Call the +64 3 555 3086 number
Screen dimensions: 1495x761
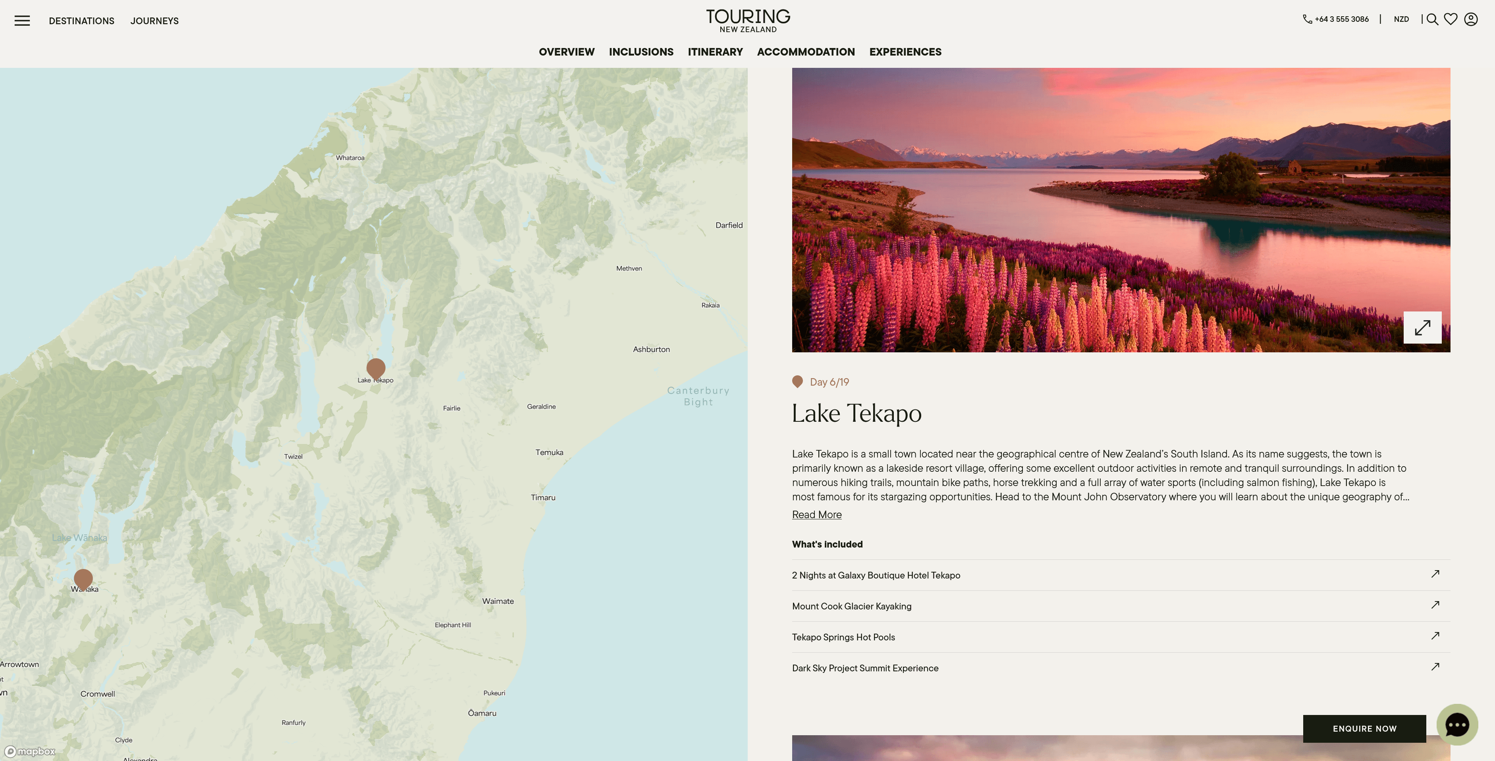coord(1341,19)
